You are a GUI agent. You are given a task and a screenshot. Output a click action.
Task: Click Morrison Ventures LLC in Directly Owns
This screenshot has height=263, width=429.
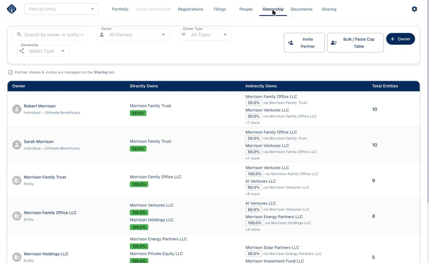coord(152,205)
